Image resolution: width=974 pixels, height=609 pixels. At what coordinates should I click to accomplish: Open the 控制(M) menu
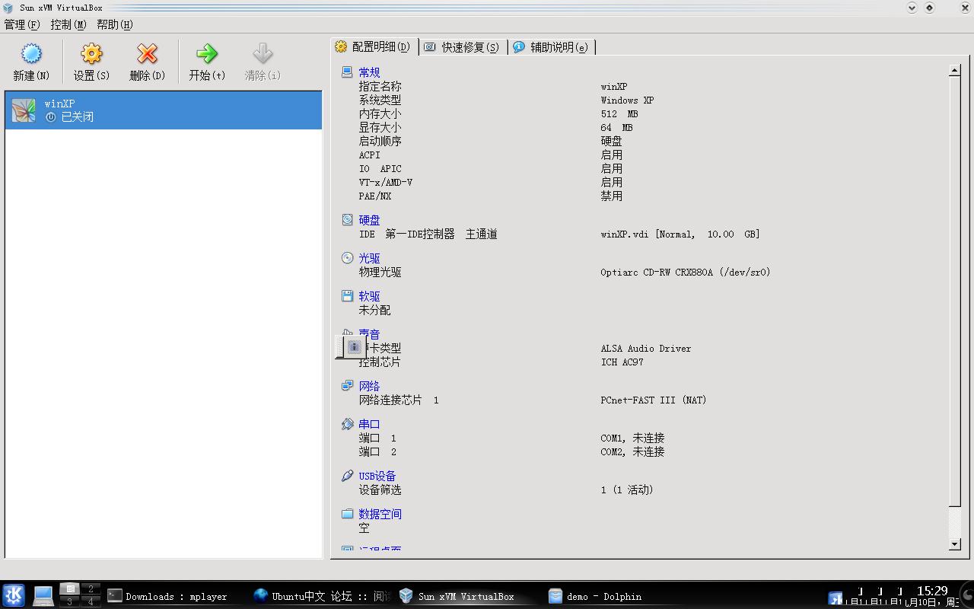click(x=68, y=24)
